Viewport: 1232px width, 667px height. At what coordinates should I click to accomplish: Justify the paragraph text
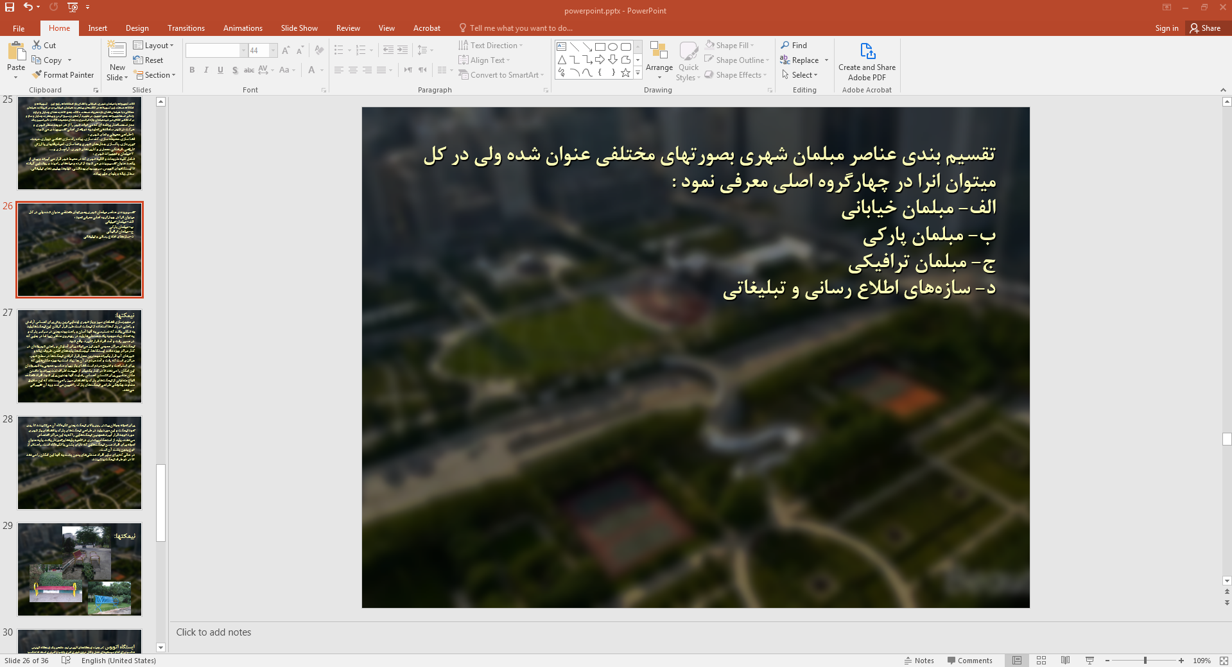pyautogui.click(x=381, y=70)
